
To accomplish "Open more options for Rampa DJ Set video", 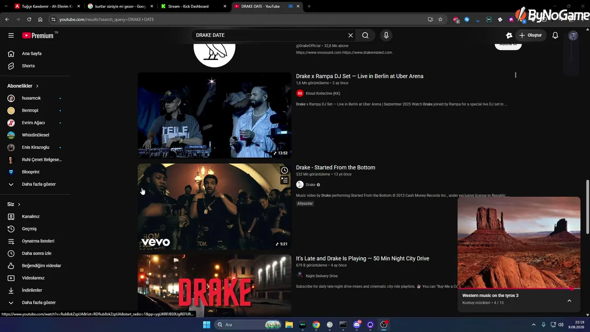I will point(515,75).
